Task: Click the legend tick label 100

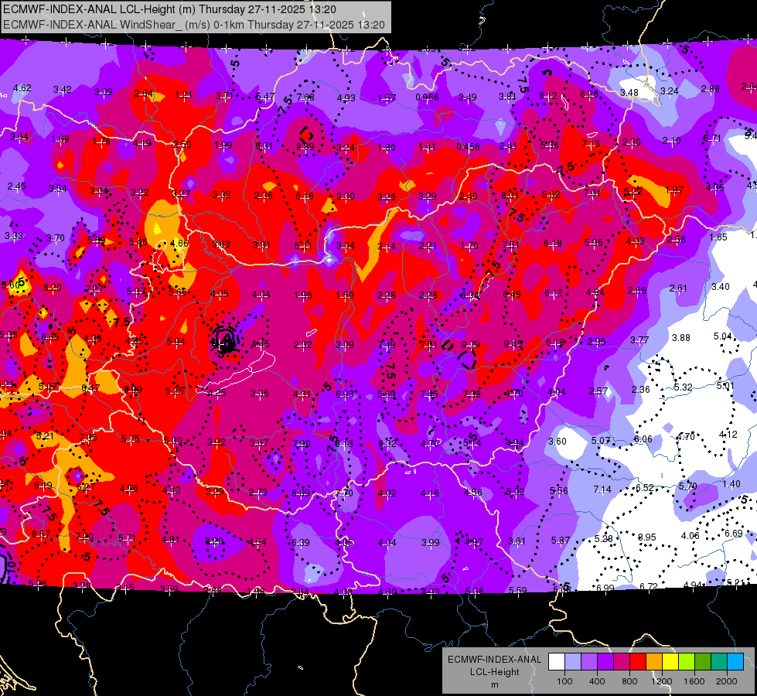Action: [x=564, y=681]
